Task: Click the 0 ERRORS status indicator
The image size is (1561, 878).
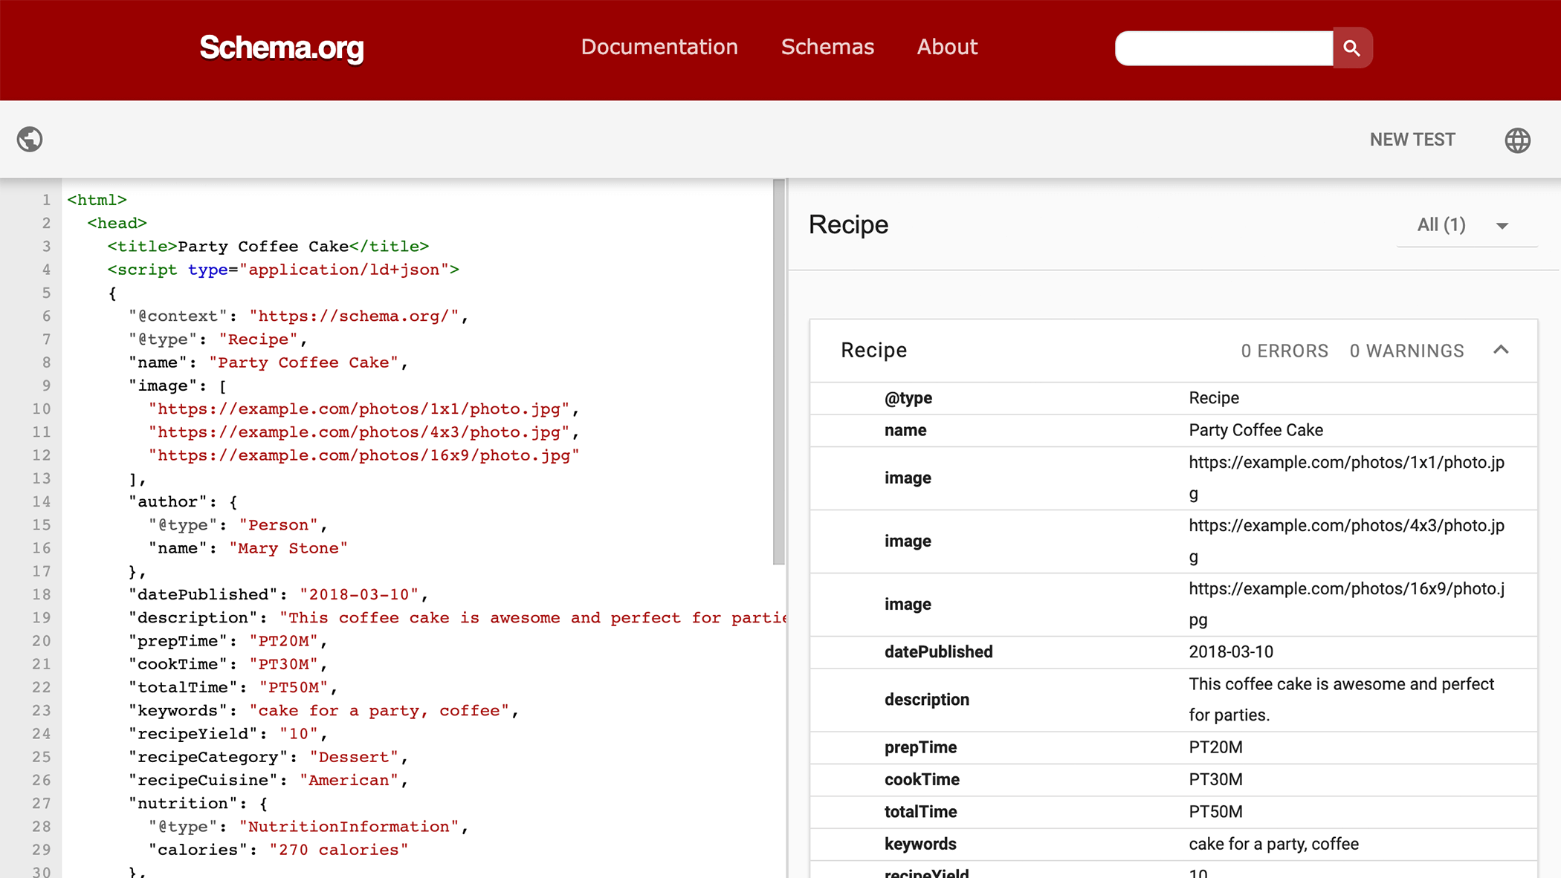Action: coord(1283,350)
